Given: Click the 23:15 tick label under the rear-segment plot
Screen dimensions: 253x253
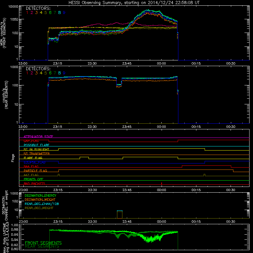Looking at the screenshot, I should (x=58, y=127).
